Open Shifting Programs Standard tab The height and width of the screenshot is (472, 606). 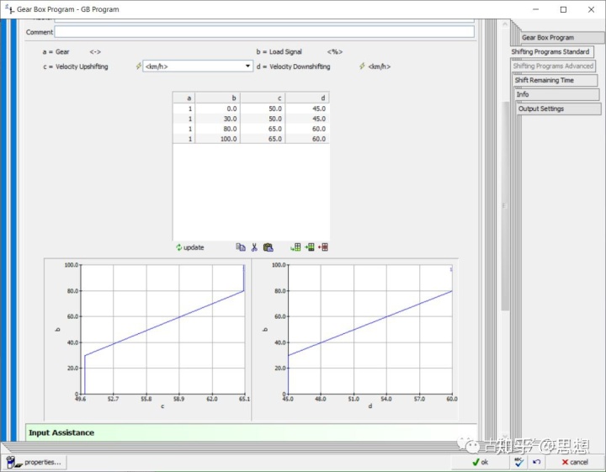(550, 52)
